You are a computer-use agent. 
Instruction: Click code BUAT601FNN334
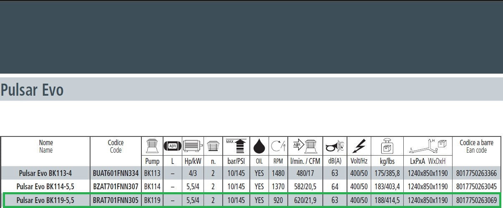coord(116,173)
